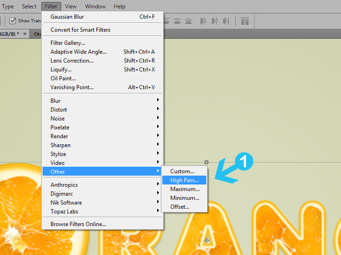Select the Adaptive Wide Angle filter
Screen dimensions: 341x255
102,52
